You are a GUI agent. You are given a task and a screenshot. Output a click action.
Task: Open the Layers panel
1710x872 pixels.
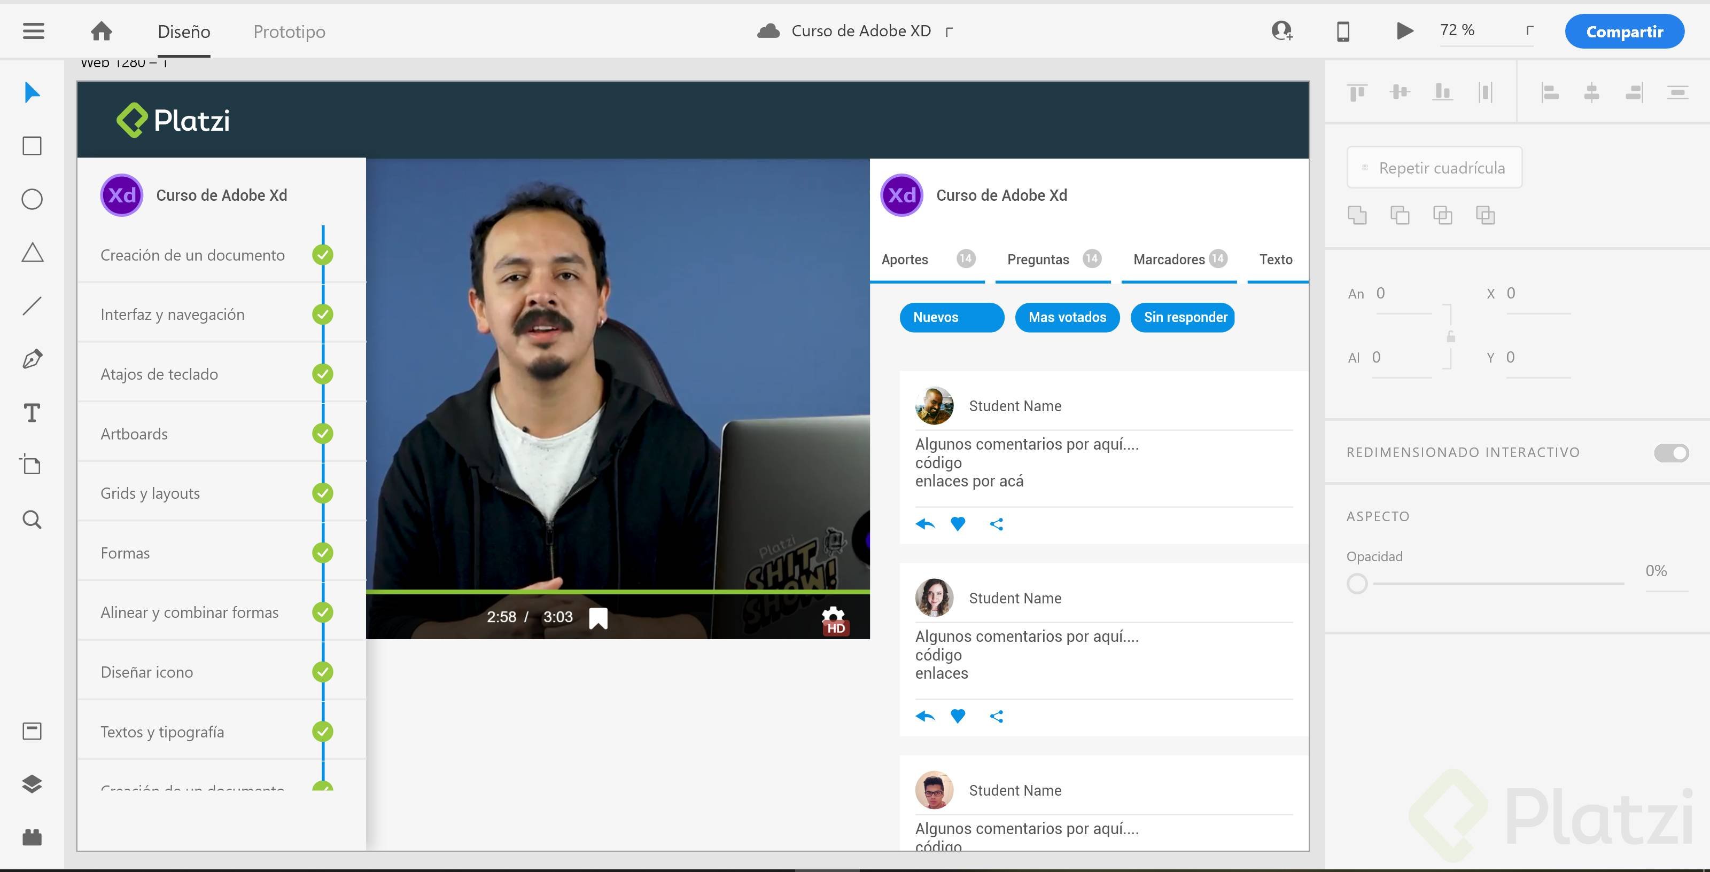point(32,784)
